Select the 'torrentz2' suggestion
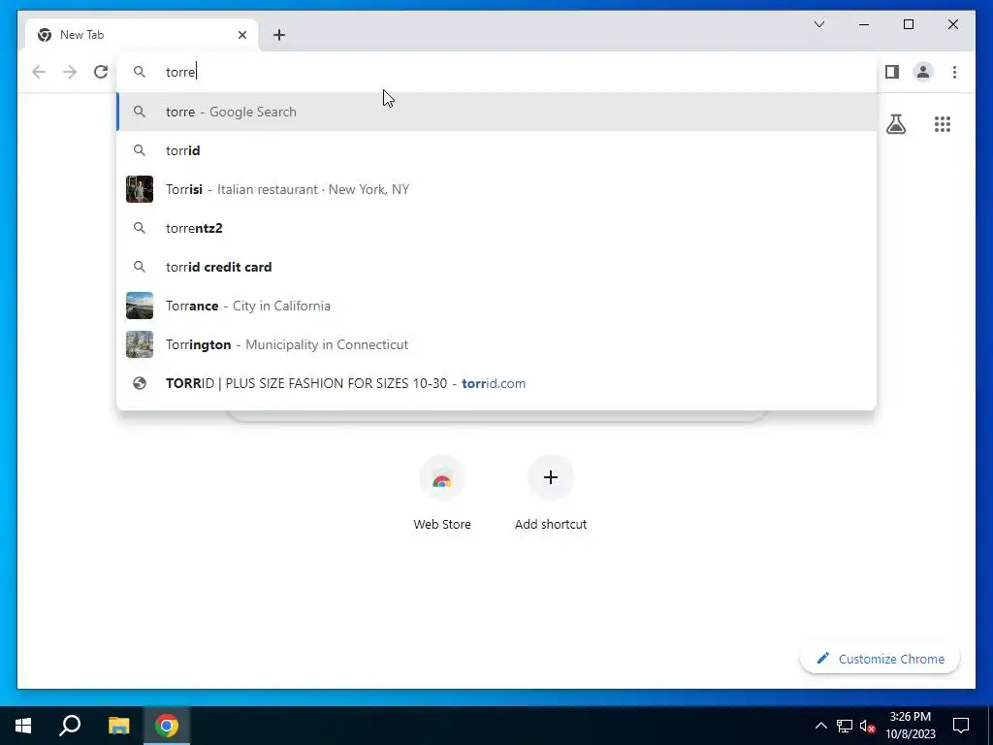Image resolution: width=993 pixels, height=745 pixels. pos(496,228)
